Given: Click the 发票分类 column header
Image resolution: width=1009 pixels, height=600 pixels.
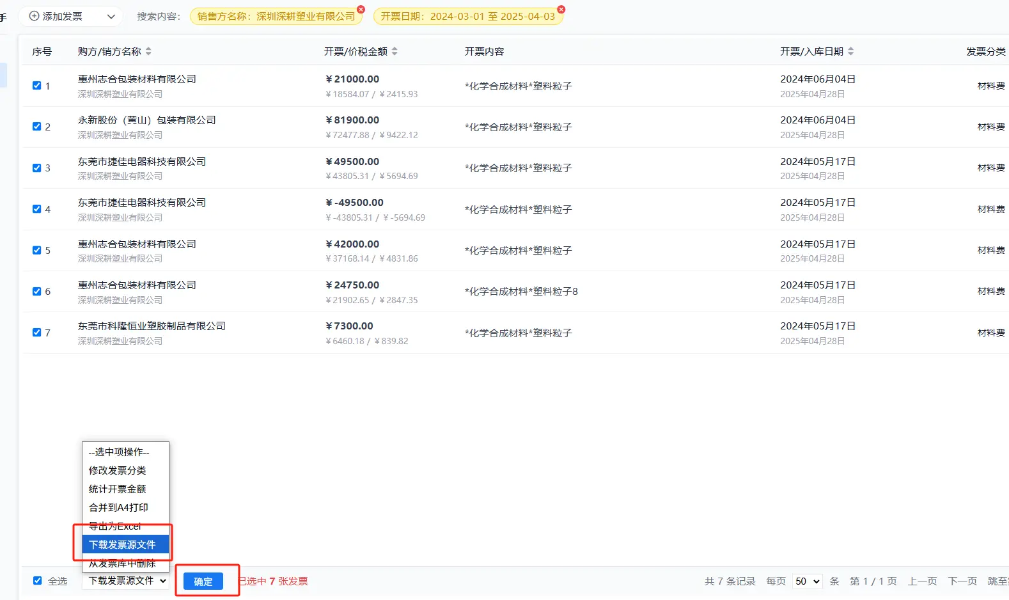Looking at the screenshot, I should 985,51.
